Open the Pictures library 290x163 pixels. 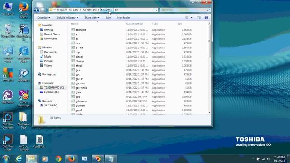[x=48, y=61]
